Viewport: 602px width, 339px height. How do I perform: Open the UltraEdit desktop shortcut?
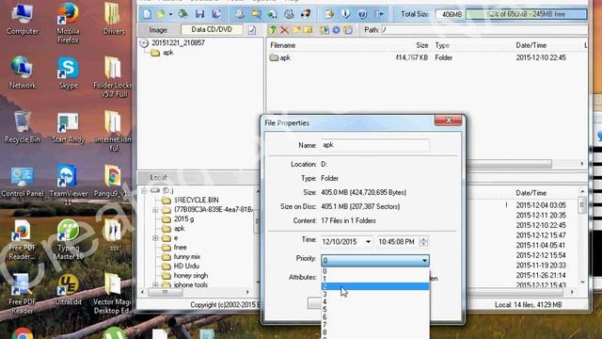(68, 290)
